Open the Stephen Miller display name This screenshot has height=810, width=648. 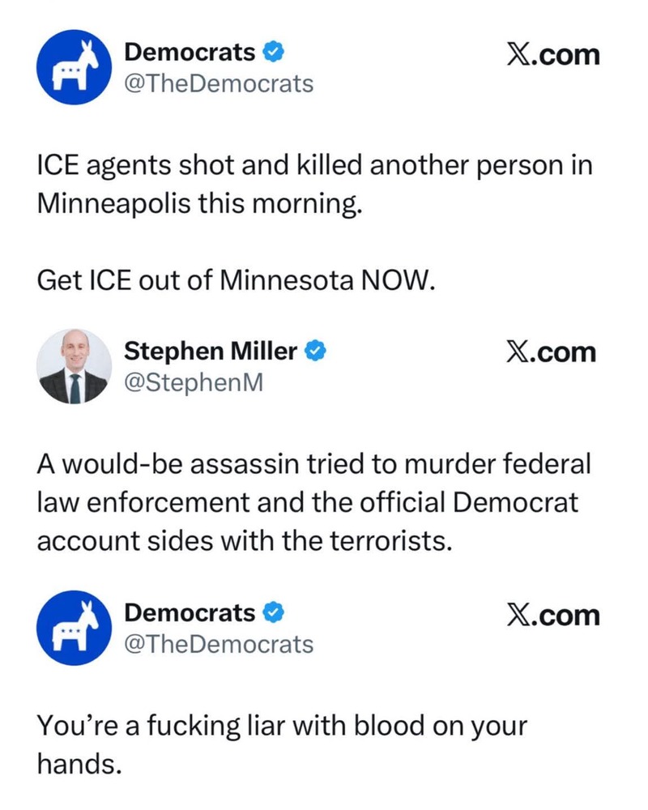pyautogui.click(x=210, y=352)
